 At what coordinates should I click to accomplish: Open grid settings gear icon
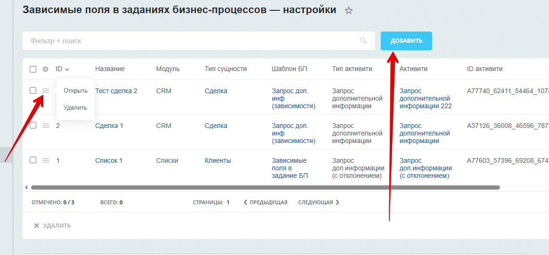point(45,69)
